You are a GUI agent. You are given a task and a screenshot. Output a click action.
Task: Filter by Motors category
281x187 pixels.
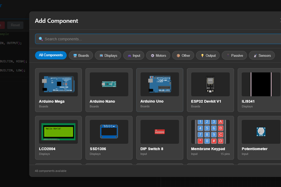[x=158, y=56]
